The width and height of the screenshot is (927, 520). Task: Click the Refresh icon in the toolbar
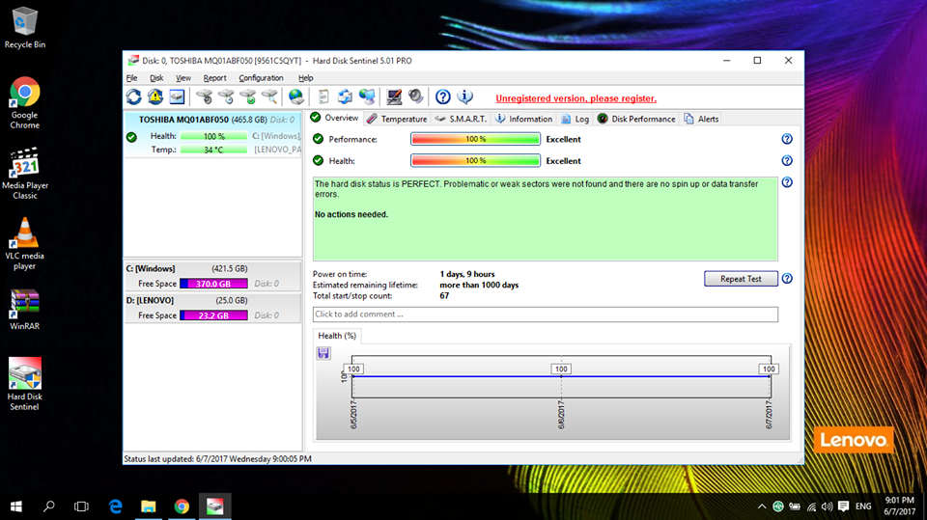(x=133, y=96)
